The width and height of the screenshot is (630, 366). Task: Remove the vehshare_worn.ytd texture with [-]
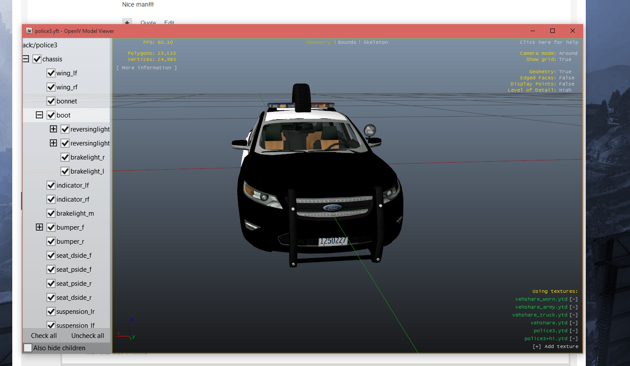[574, 299]
